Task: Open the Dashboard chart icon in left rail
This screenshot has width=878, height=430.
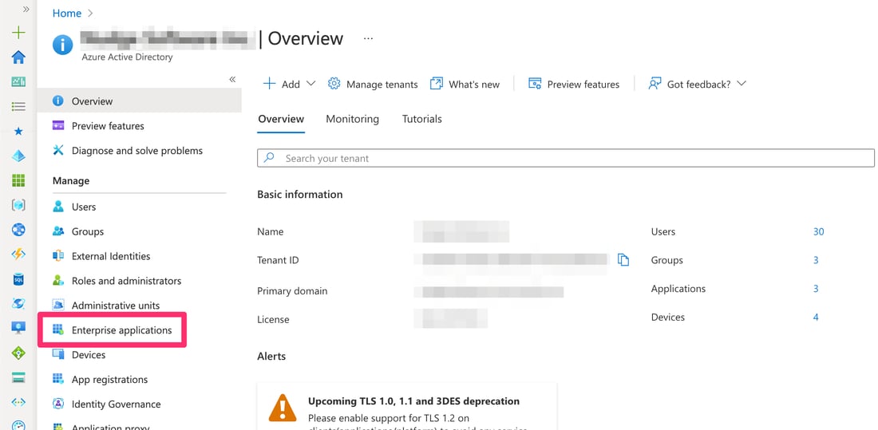Action: pos(18,81)
